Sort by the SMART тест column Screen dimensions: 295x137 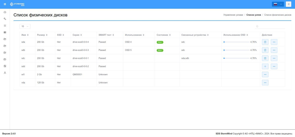[x=106, y=35]
